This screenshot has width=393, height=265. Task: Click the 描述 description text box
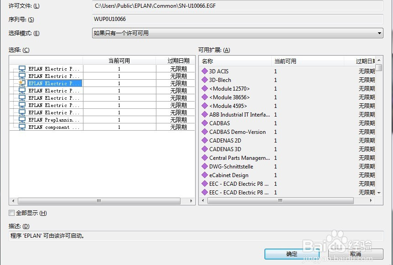pos(196,236)
